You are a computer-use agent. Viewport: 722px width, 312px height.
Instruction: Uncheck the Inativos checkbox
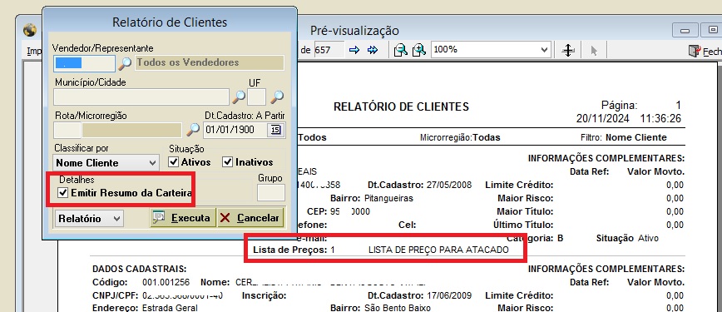pos(228,162)
